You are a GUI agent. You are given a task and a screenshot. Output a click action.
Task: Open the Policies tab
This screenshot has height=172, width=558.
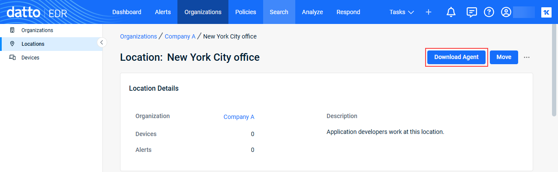click(246, 12)
